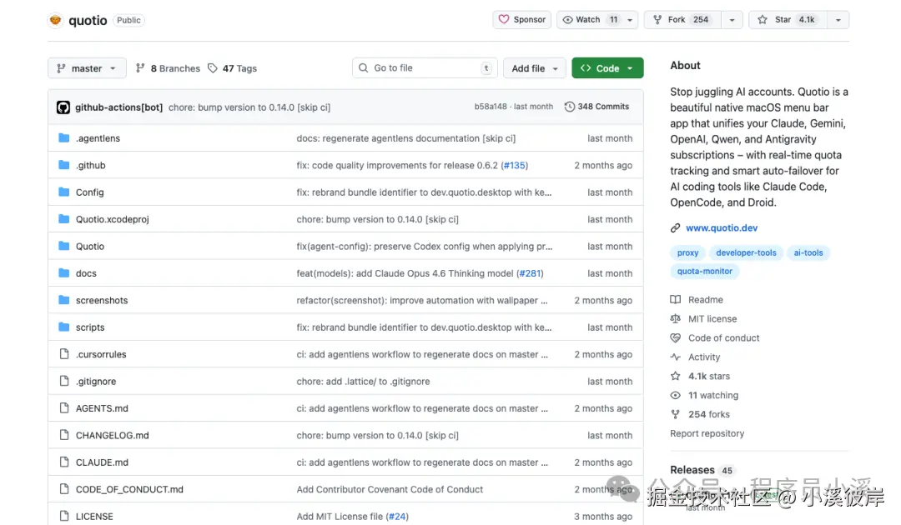Open the www.quotio.dev website link
901x525 pixels.
coord(722,227)
